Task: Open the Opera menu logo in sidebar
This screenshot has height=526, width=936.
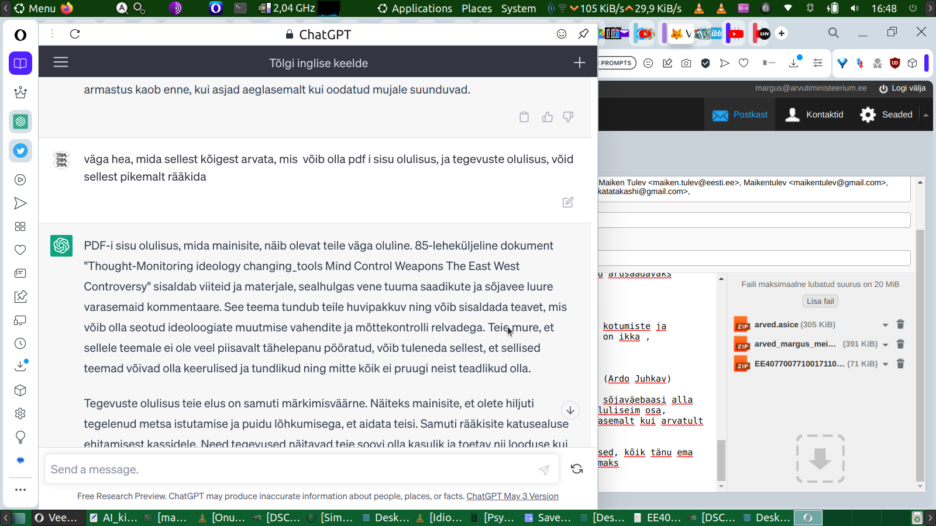Action: pos(20,35)
